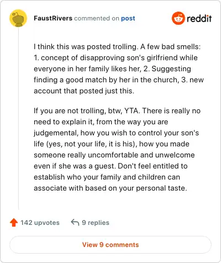Open the FaustRivers username profile link
Image resolution: width=221 pixels, height=263 pixels.
click(x=53, y=18)
